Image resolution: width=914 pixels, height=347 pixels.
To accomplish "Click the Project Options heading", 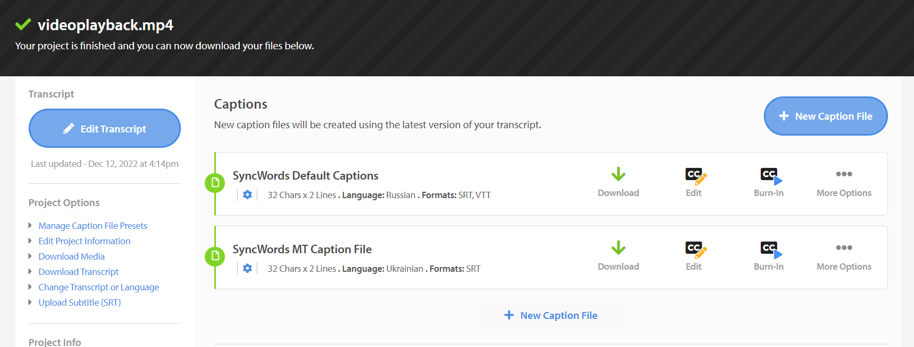I will coord(64,202).
